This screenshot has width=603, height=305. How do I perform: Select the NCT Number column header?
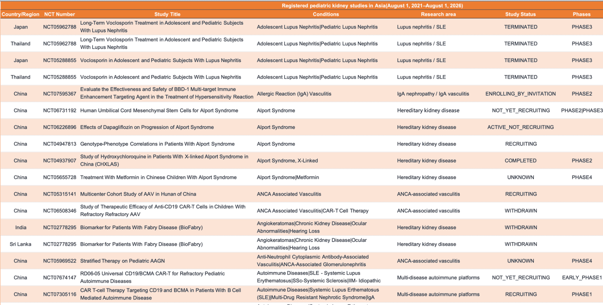click(59, 14)
